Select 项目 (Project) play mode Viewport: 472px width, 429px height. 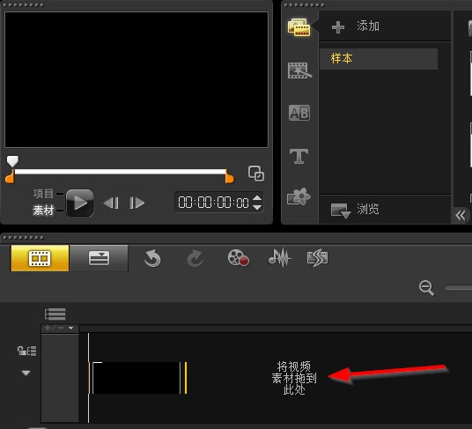tap(43, 194)
